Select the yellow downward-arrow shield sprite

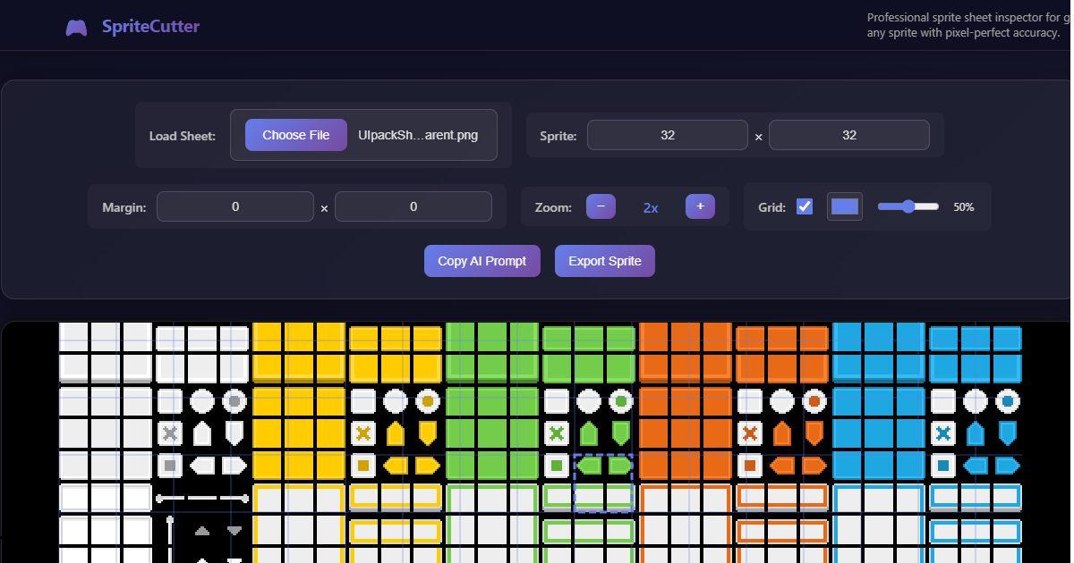pos(427,433)
